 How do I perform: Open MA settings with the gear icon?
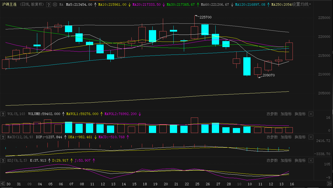point(55,4)
